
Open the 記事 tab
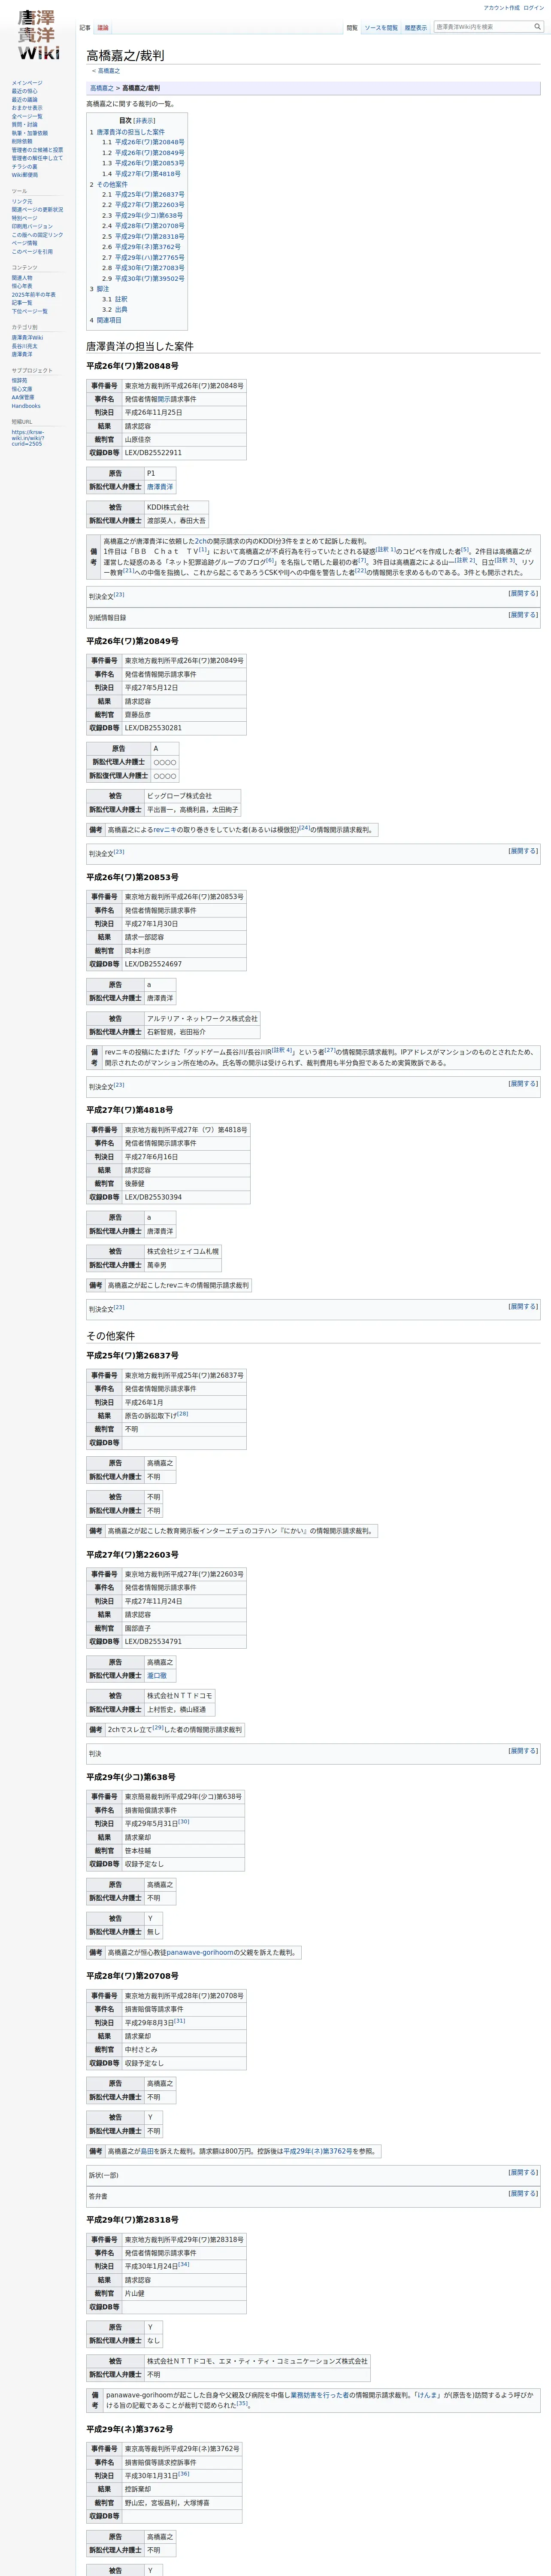click(85, 28)
